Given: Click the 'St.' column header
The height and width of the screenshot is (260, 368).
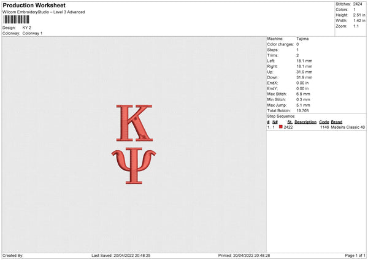Looking at the screenshot, I should 290,122.
